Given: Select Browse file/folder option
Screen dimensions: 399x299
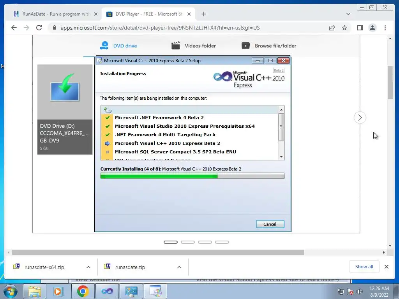Looking at the screenshot, I should pyautogui.click(x=269, y=46).
